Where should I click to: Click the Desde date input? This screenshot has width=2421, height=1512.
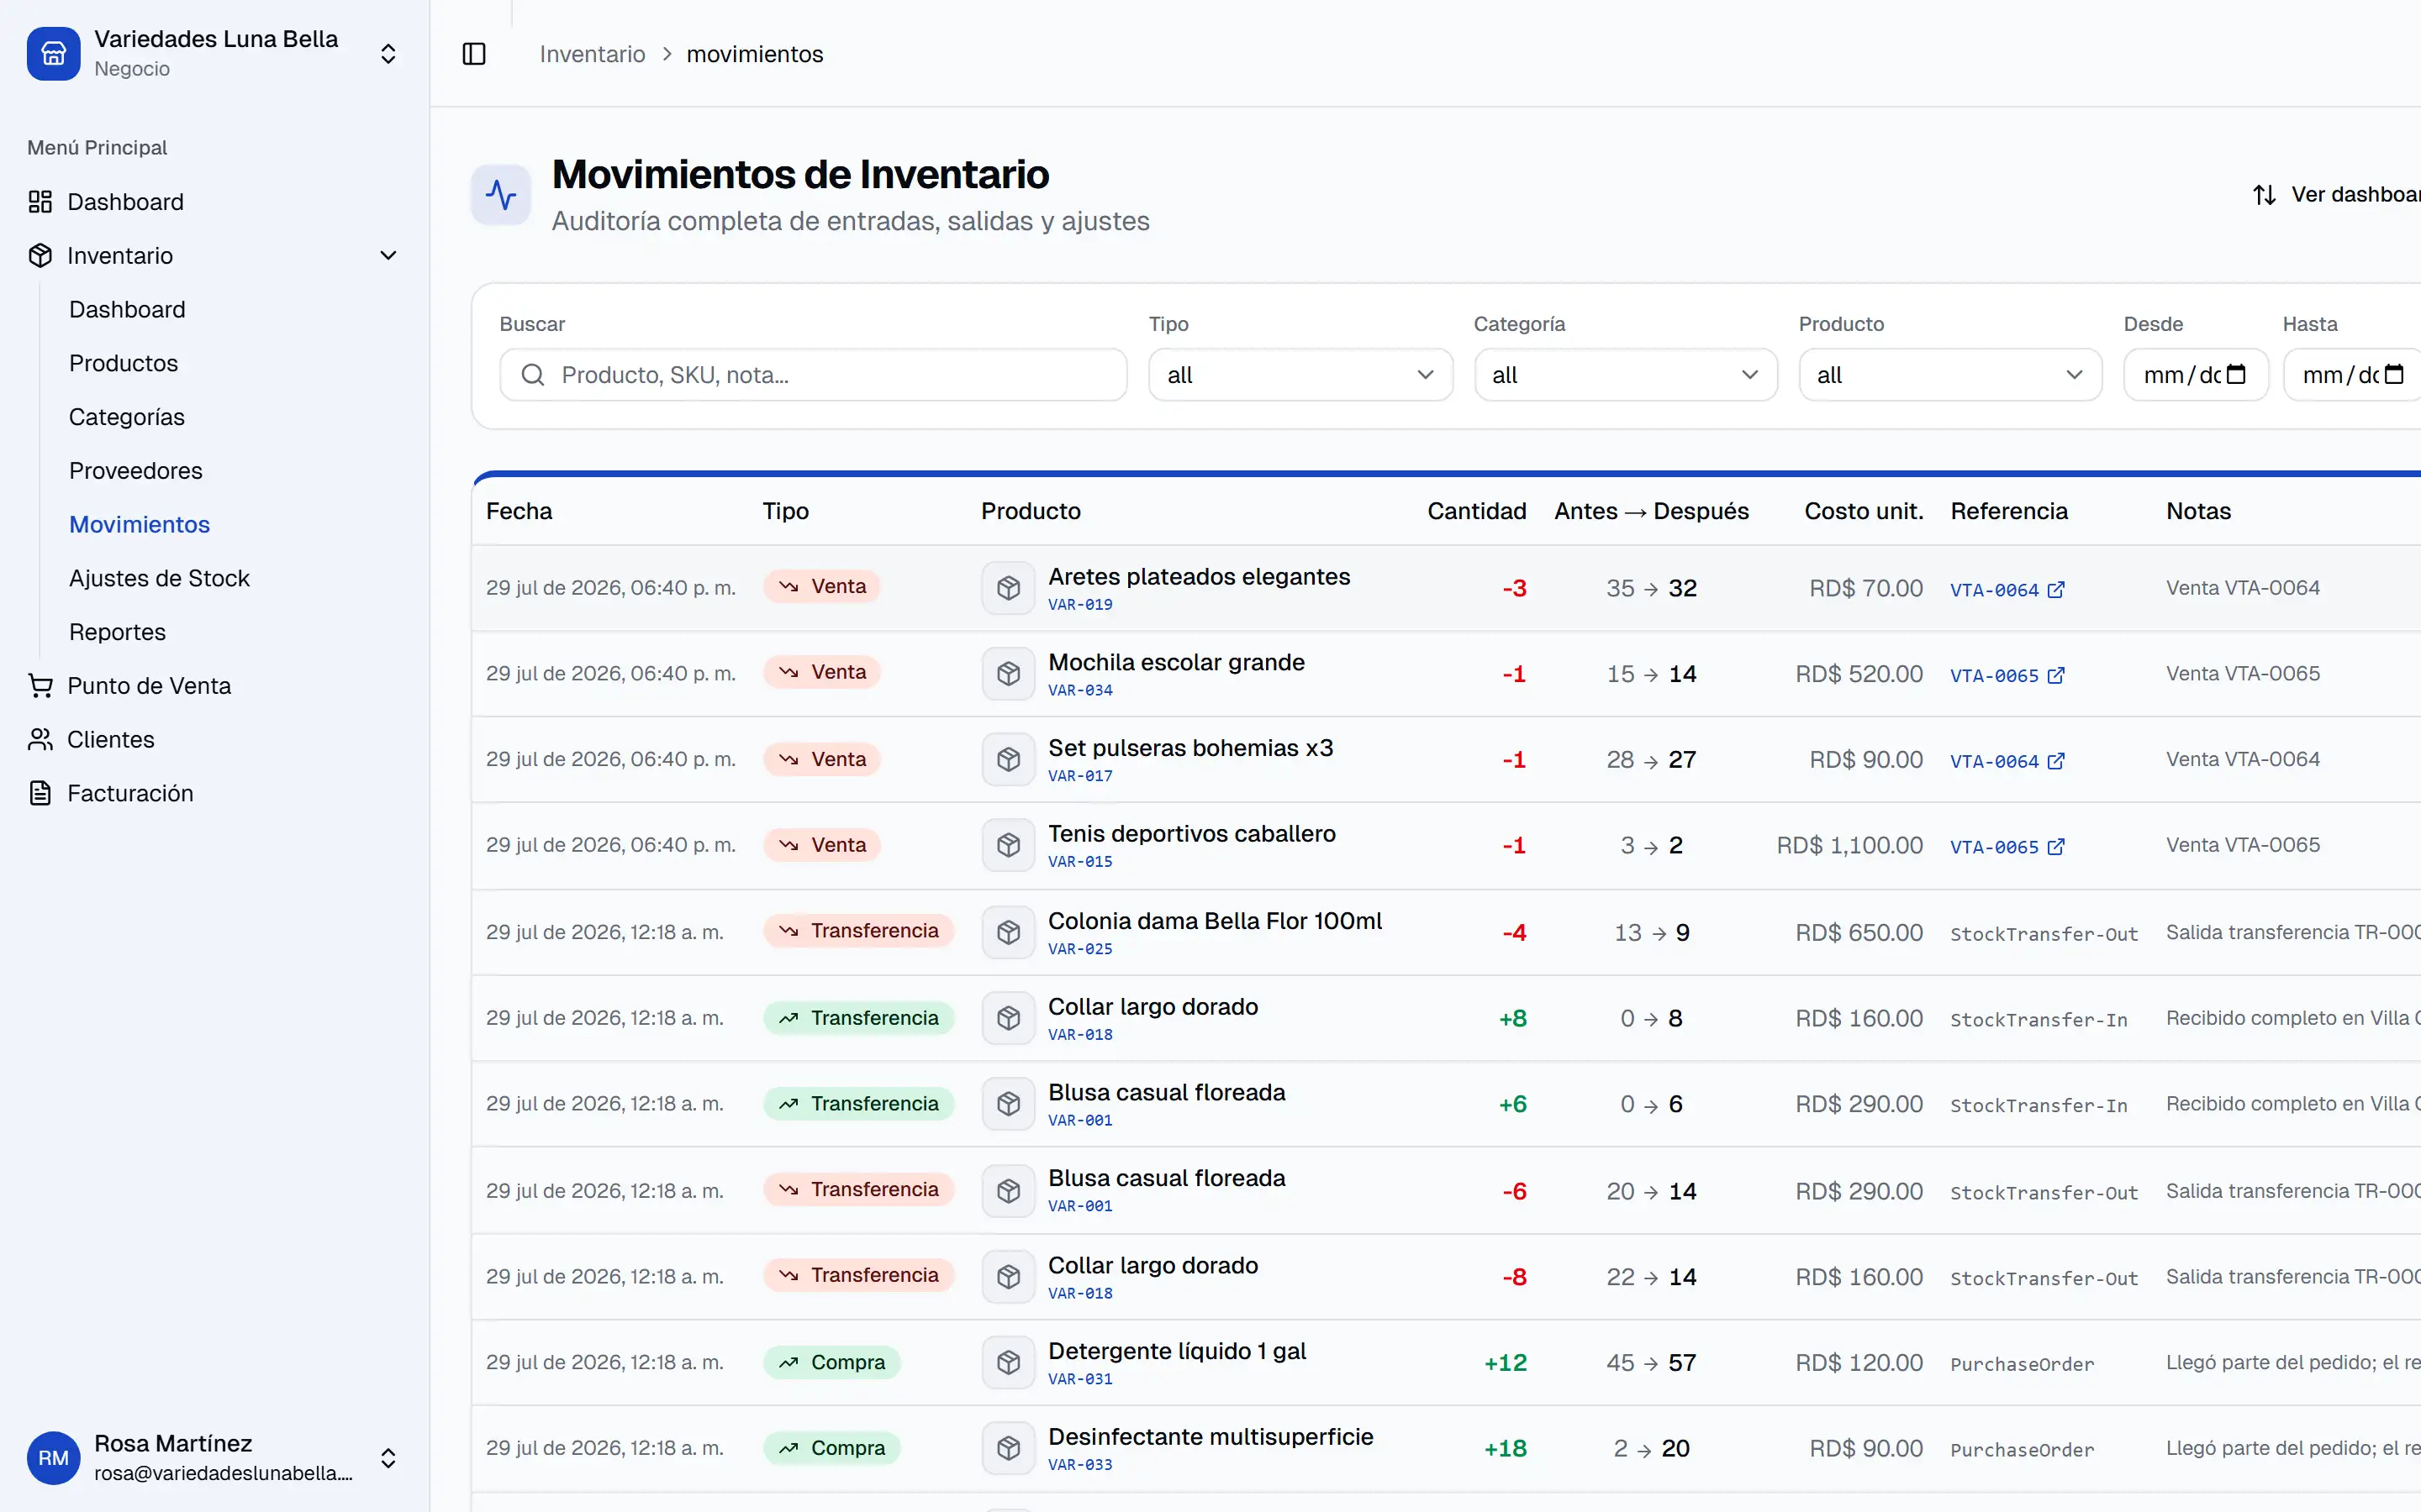point(2196,375)
